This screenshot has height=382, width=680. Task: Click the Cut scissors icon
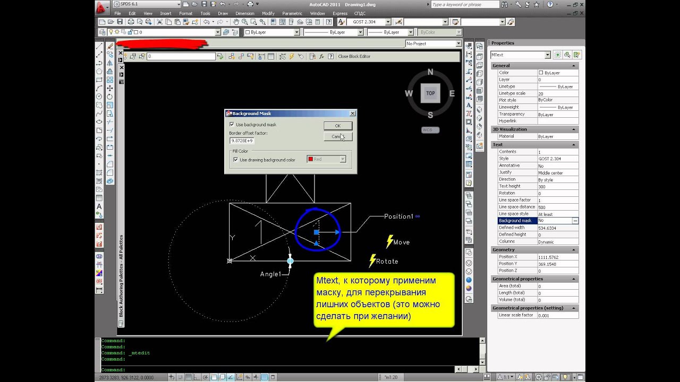pos(159,22)
